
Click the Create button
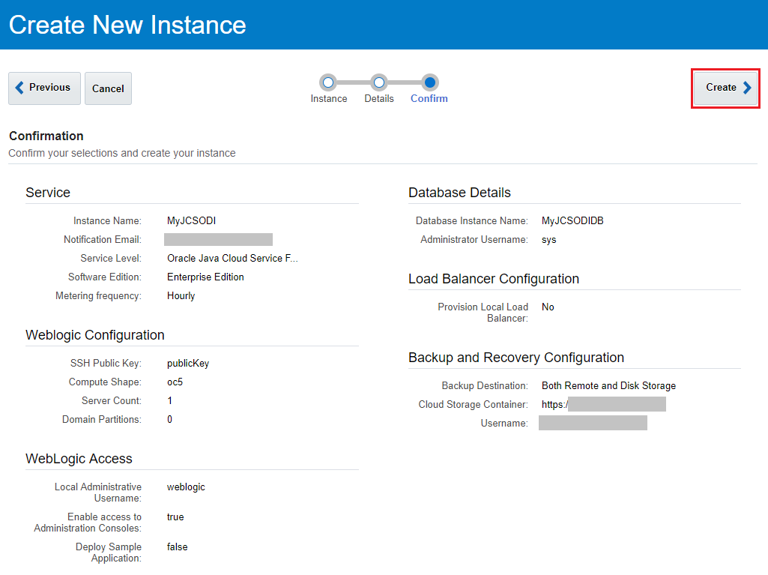point(727,88)
